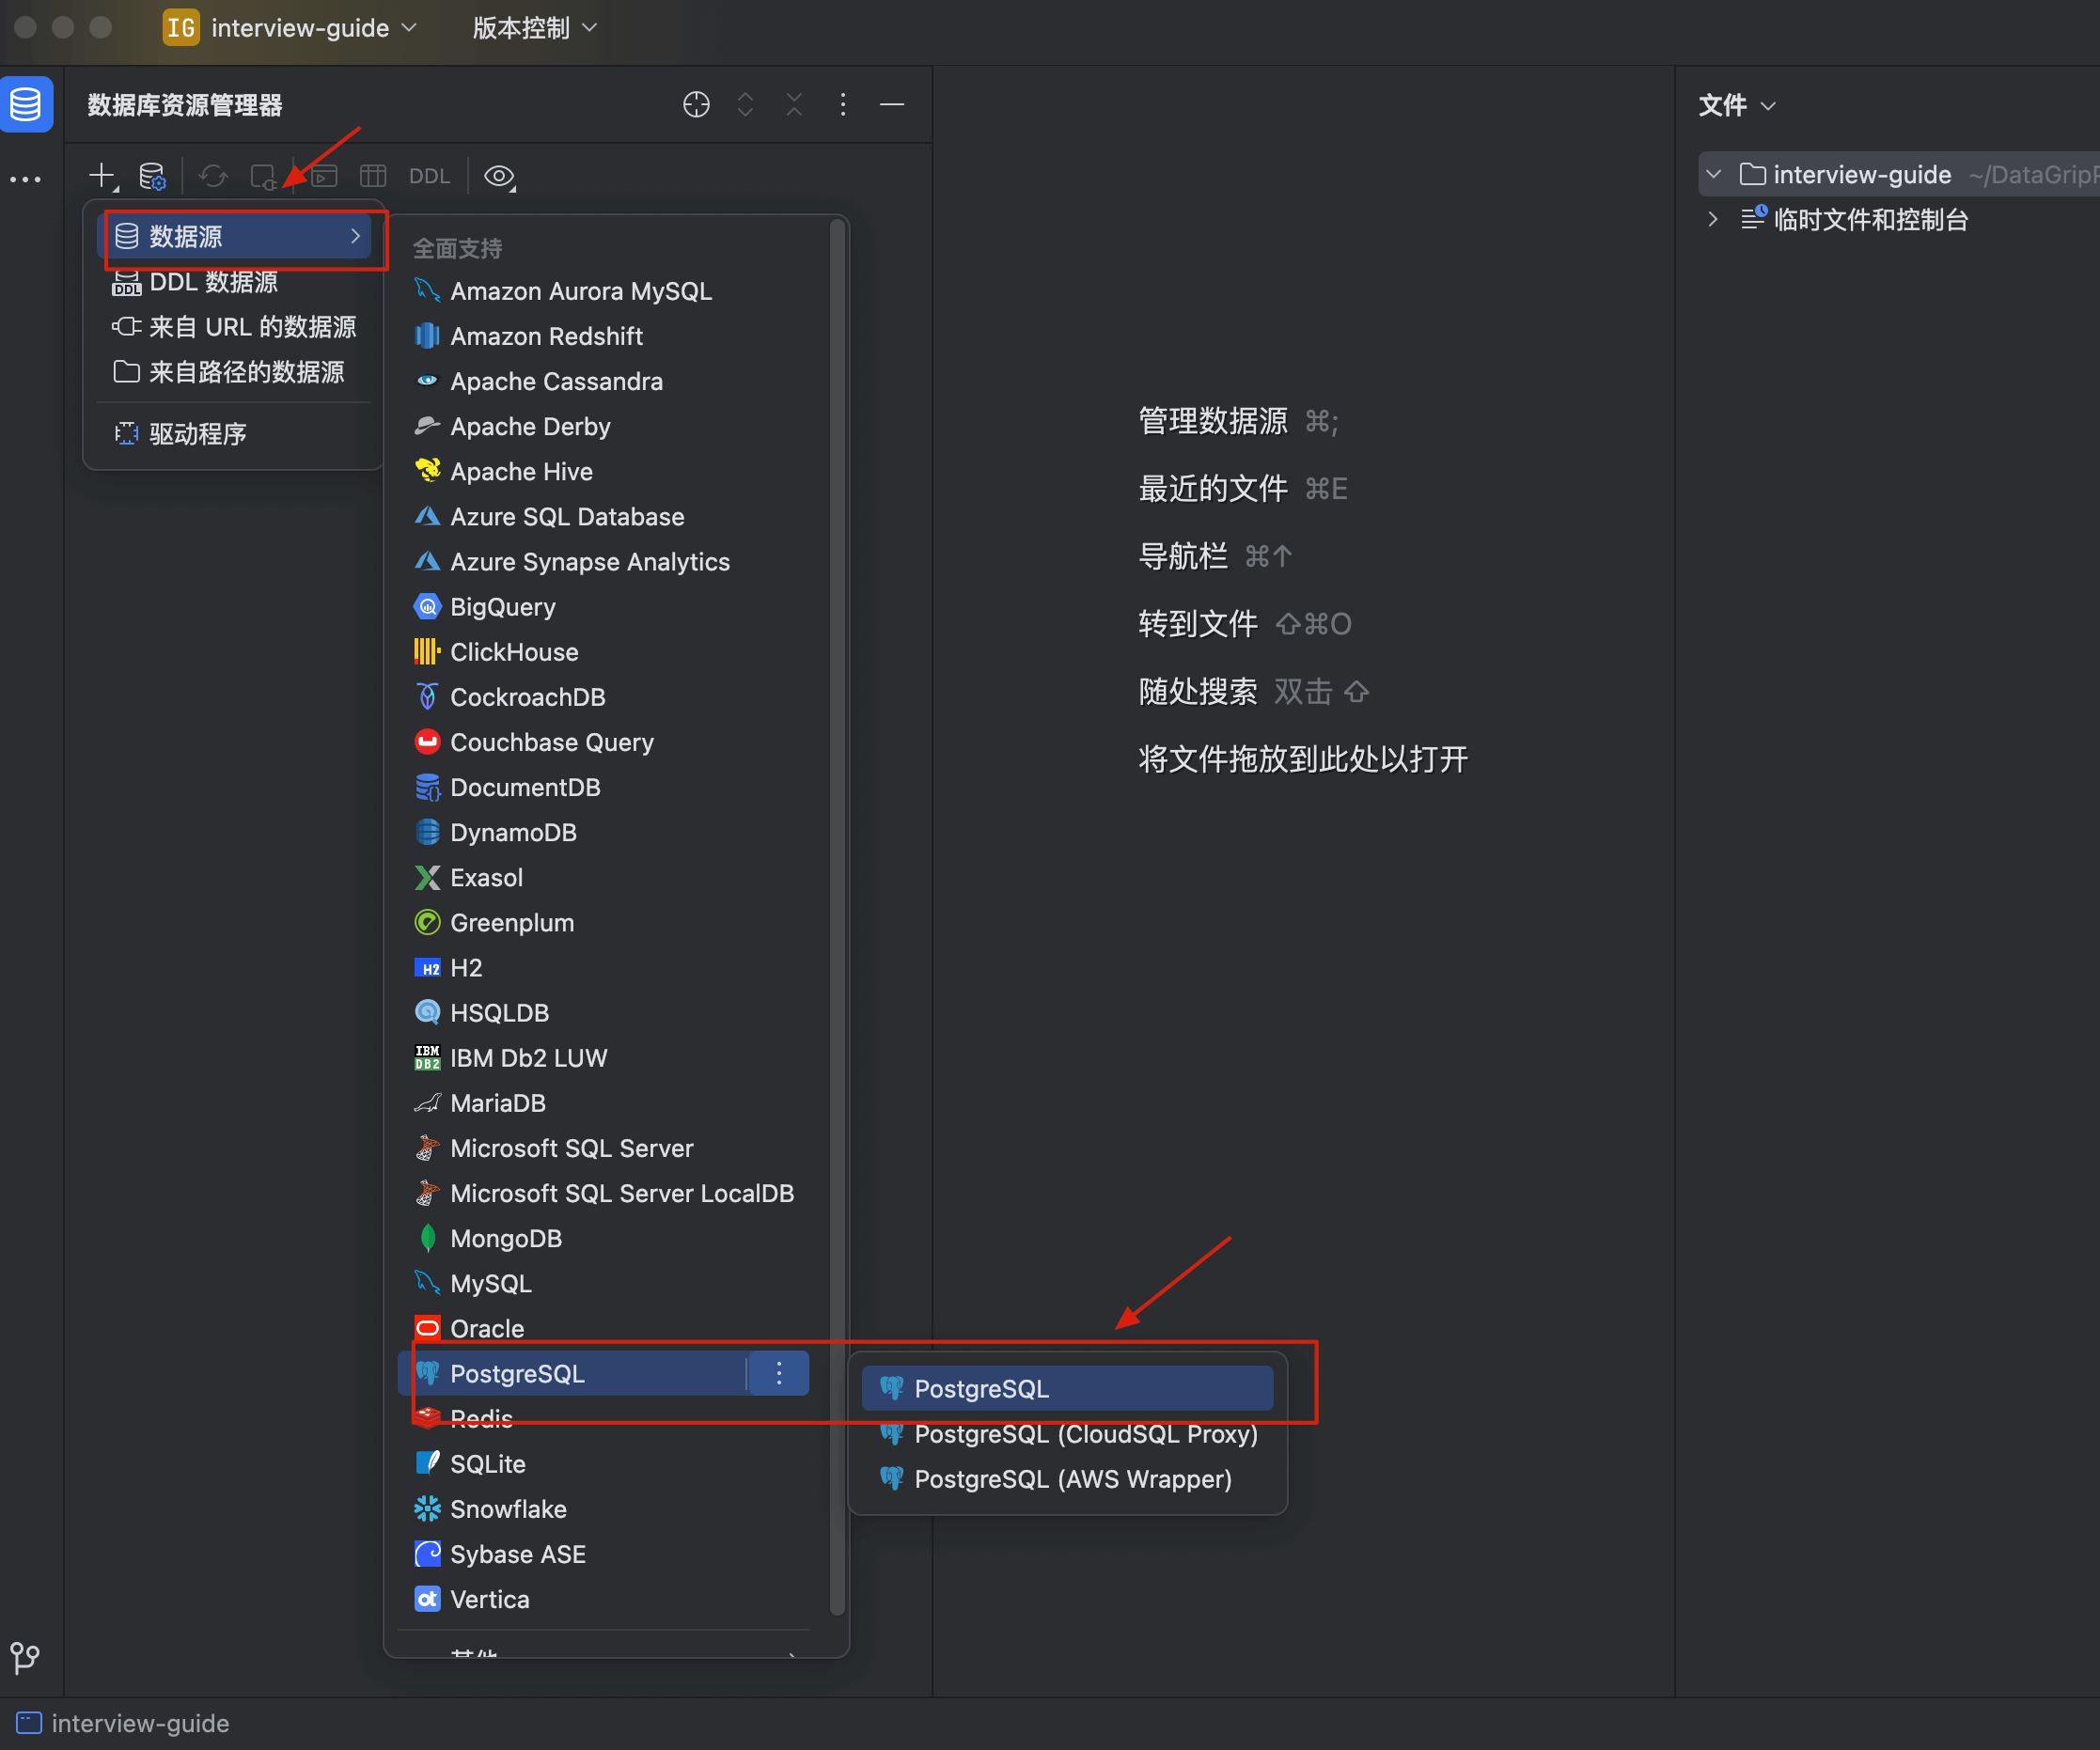The height and width of the screenshot is (1750, 2100).
Task: Choose Vertica data source
Action: [604, 1599]
